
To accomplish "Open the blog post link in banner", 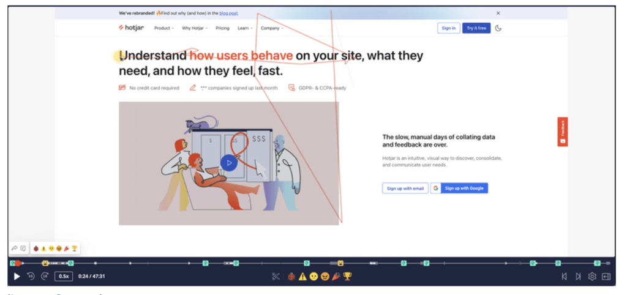I will (229, 13).
